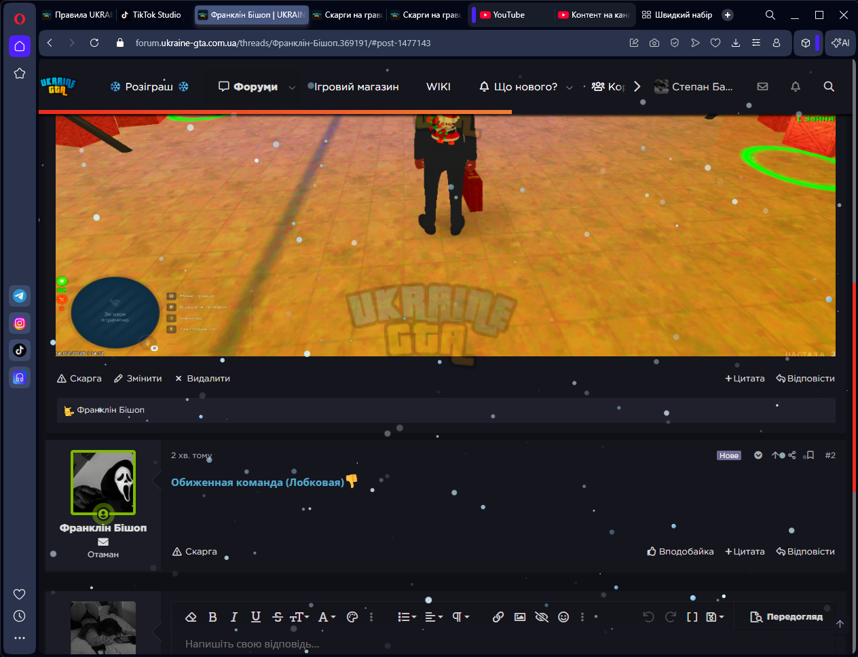This screenshot has height=657, width=858.
Task: Open Opera sidebar bookmarks star
Action: click(x=20, y=73)
